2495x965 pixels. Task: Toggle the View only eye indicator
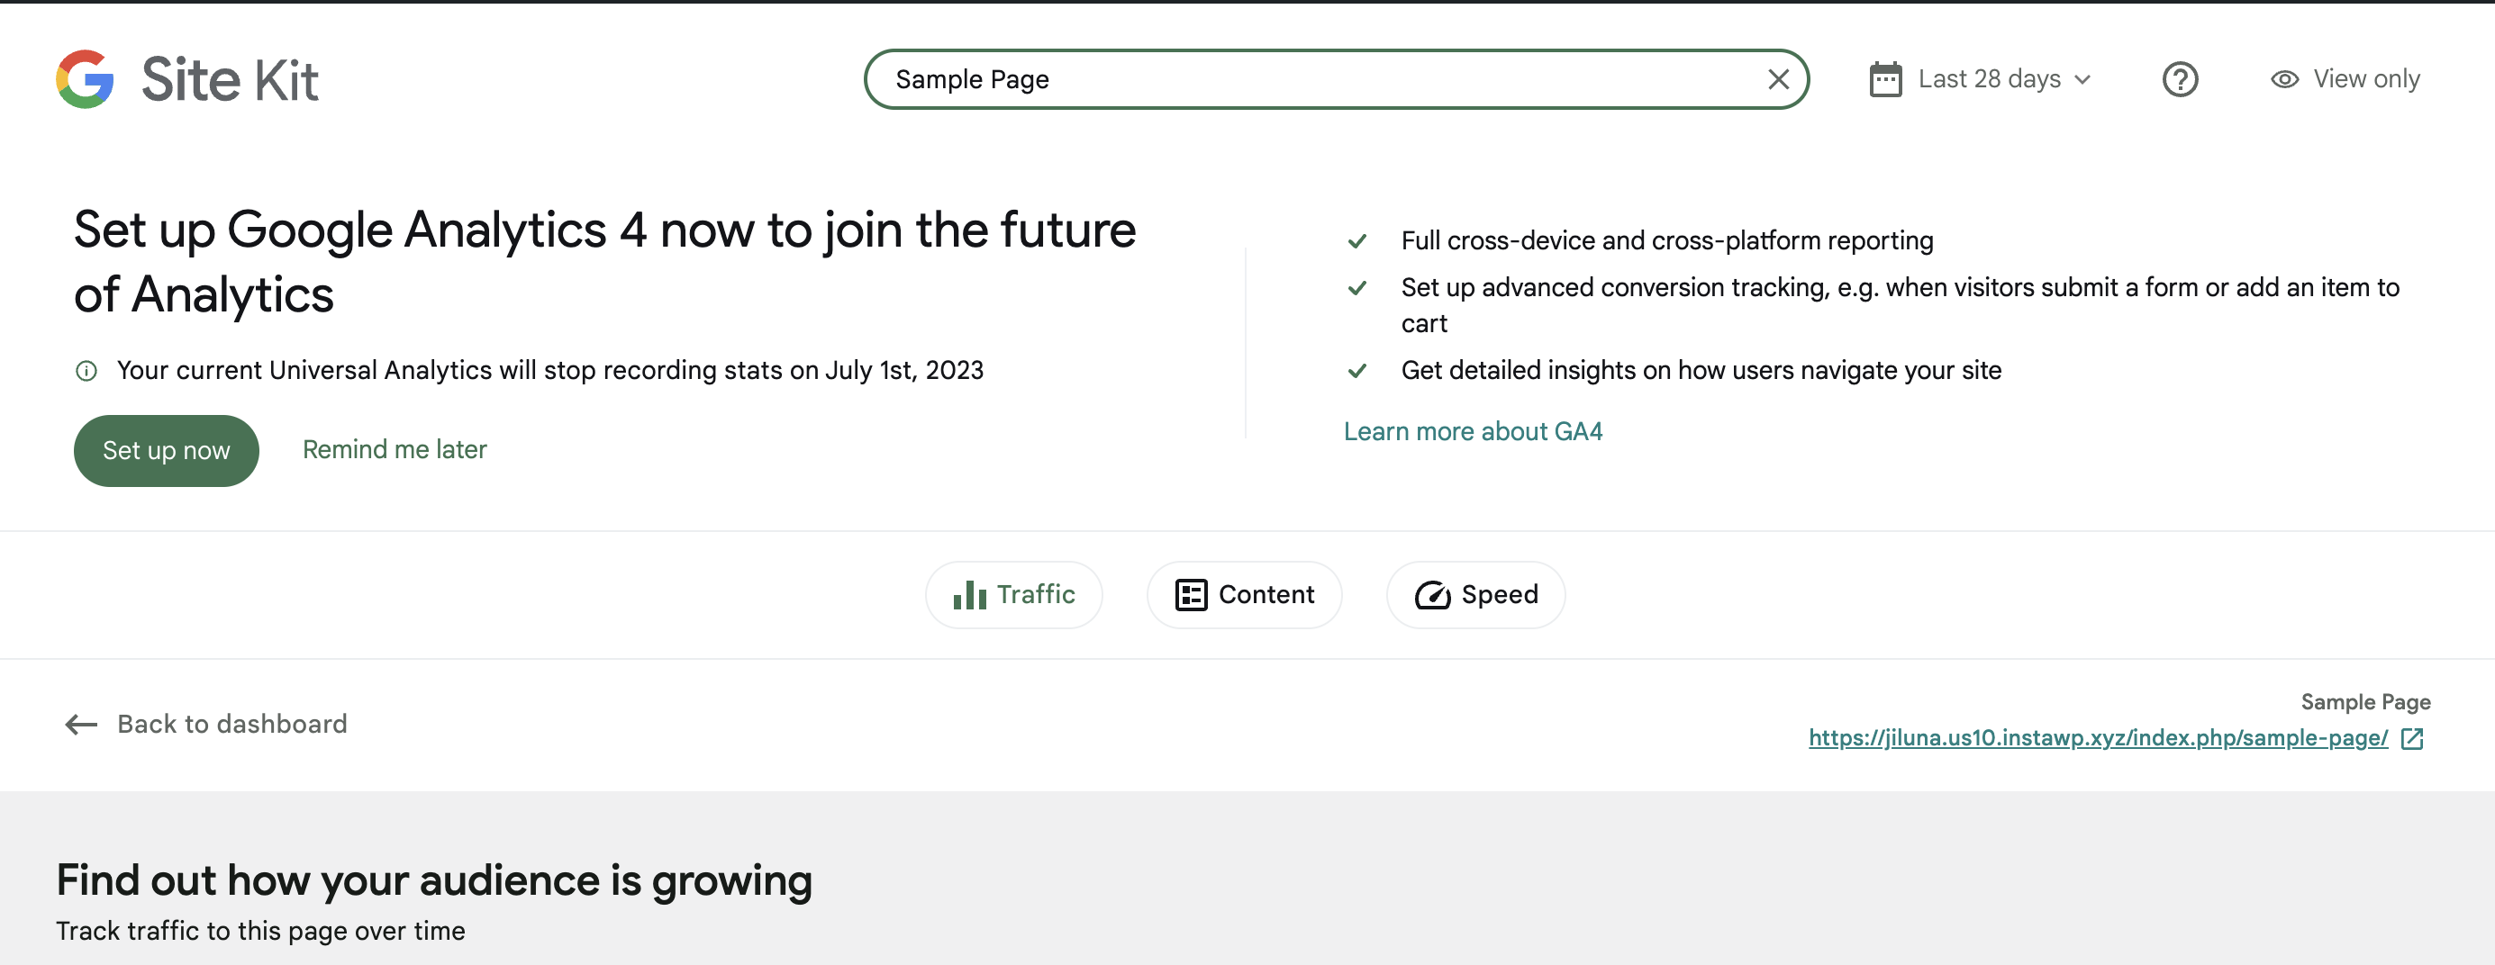[2286, 78]
